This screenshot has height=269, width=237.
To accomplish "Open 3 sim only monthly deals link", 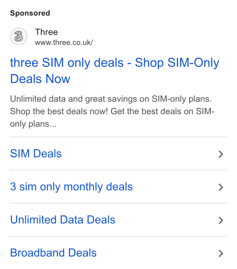I will 71,187.
